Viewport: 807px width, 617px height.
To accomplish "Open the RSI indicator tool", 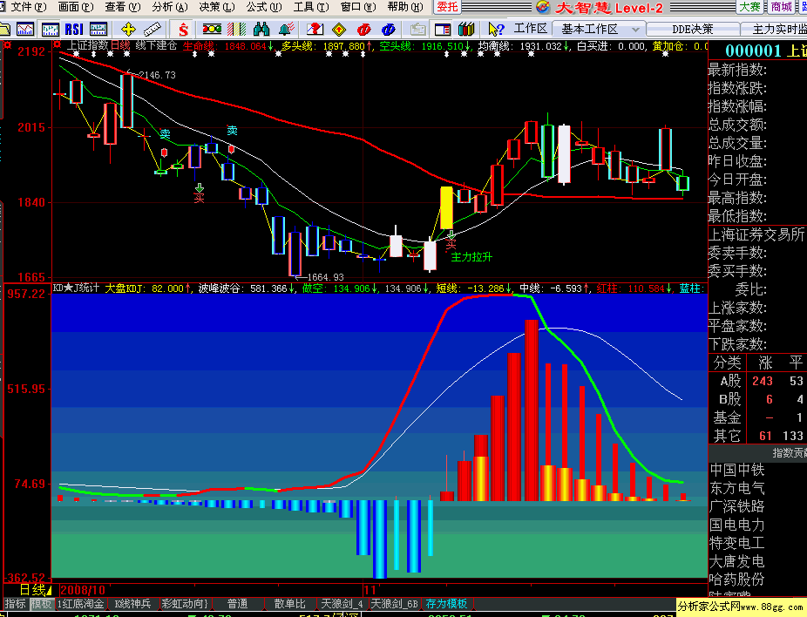I will coord(74,30).
